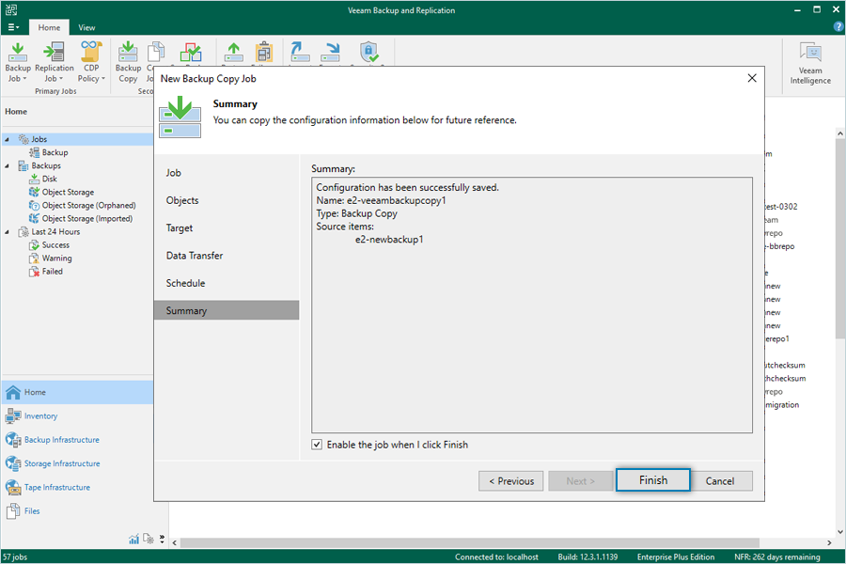Click the bar chart Analytics icon
This screenshot has width=846, height=564.
click(x=133, y=540)
